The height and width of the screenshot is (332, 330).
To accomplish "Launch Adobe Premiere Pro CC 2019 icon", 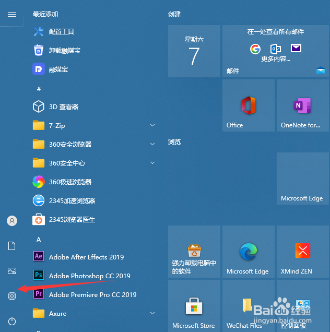I will [39, 294].
